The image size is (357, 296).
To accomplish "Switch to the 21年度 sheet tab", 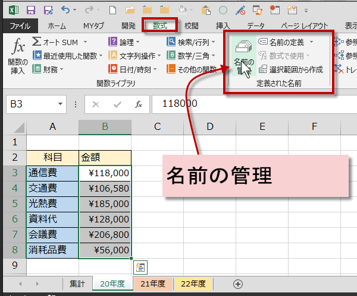I will pyautogui.click(x=153, y=284).
